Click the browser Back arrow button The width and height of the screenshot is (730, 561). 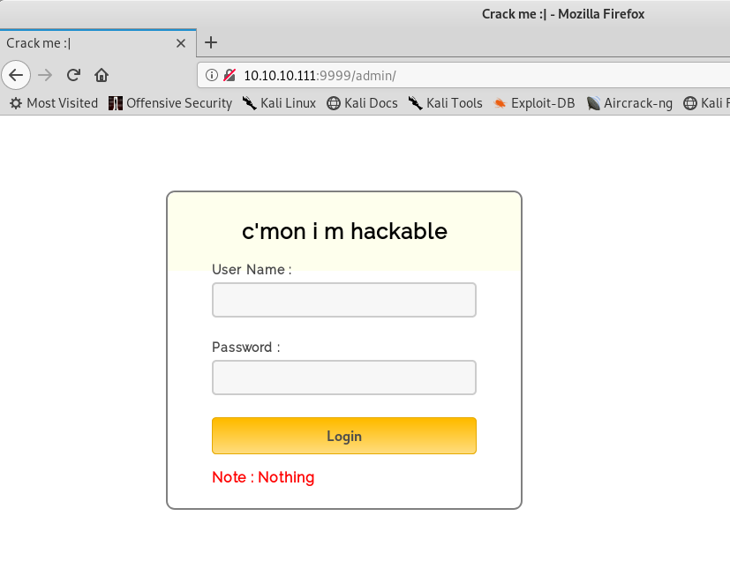click(16, 75)
